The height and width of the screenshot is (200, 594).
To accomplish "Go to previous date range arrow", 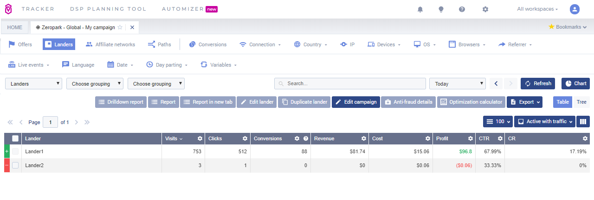I will pyautogui.click(x=496, y=83).
